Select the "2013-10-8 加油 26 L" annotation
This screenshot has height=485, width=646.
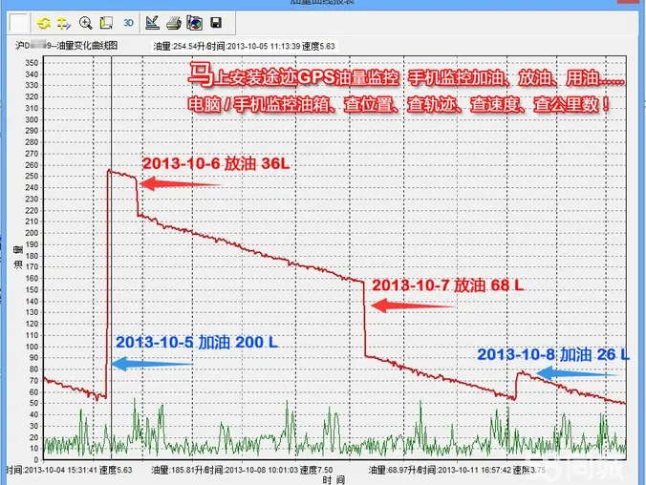[552, 354]
